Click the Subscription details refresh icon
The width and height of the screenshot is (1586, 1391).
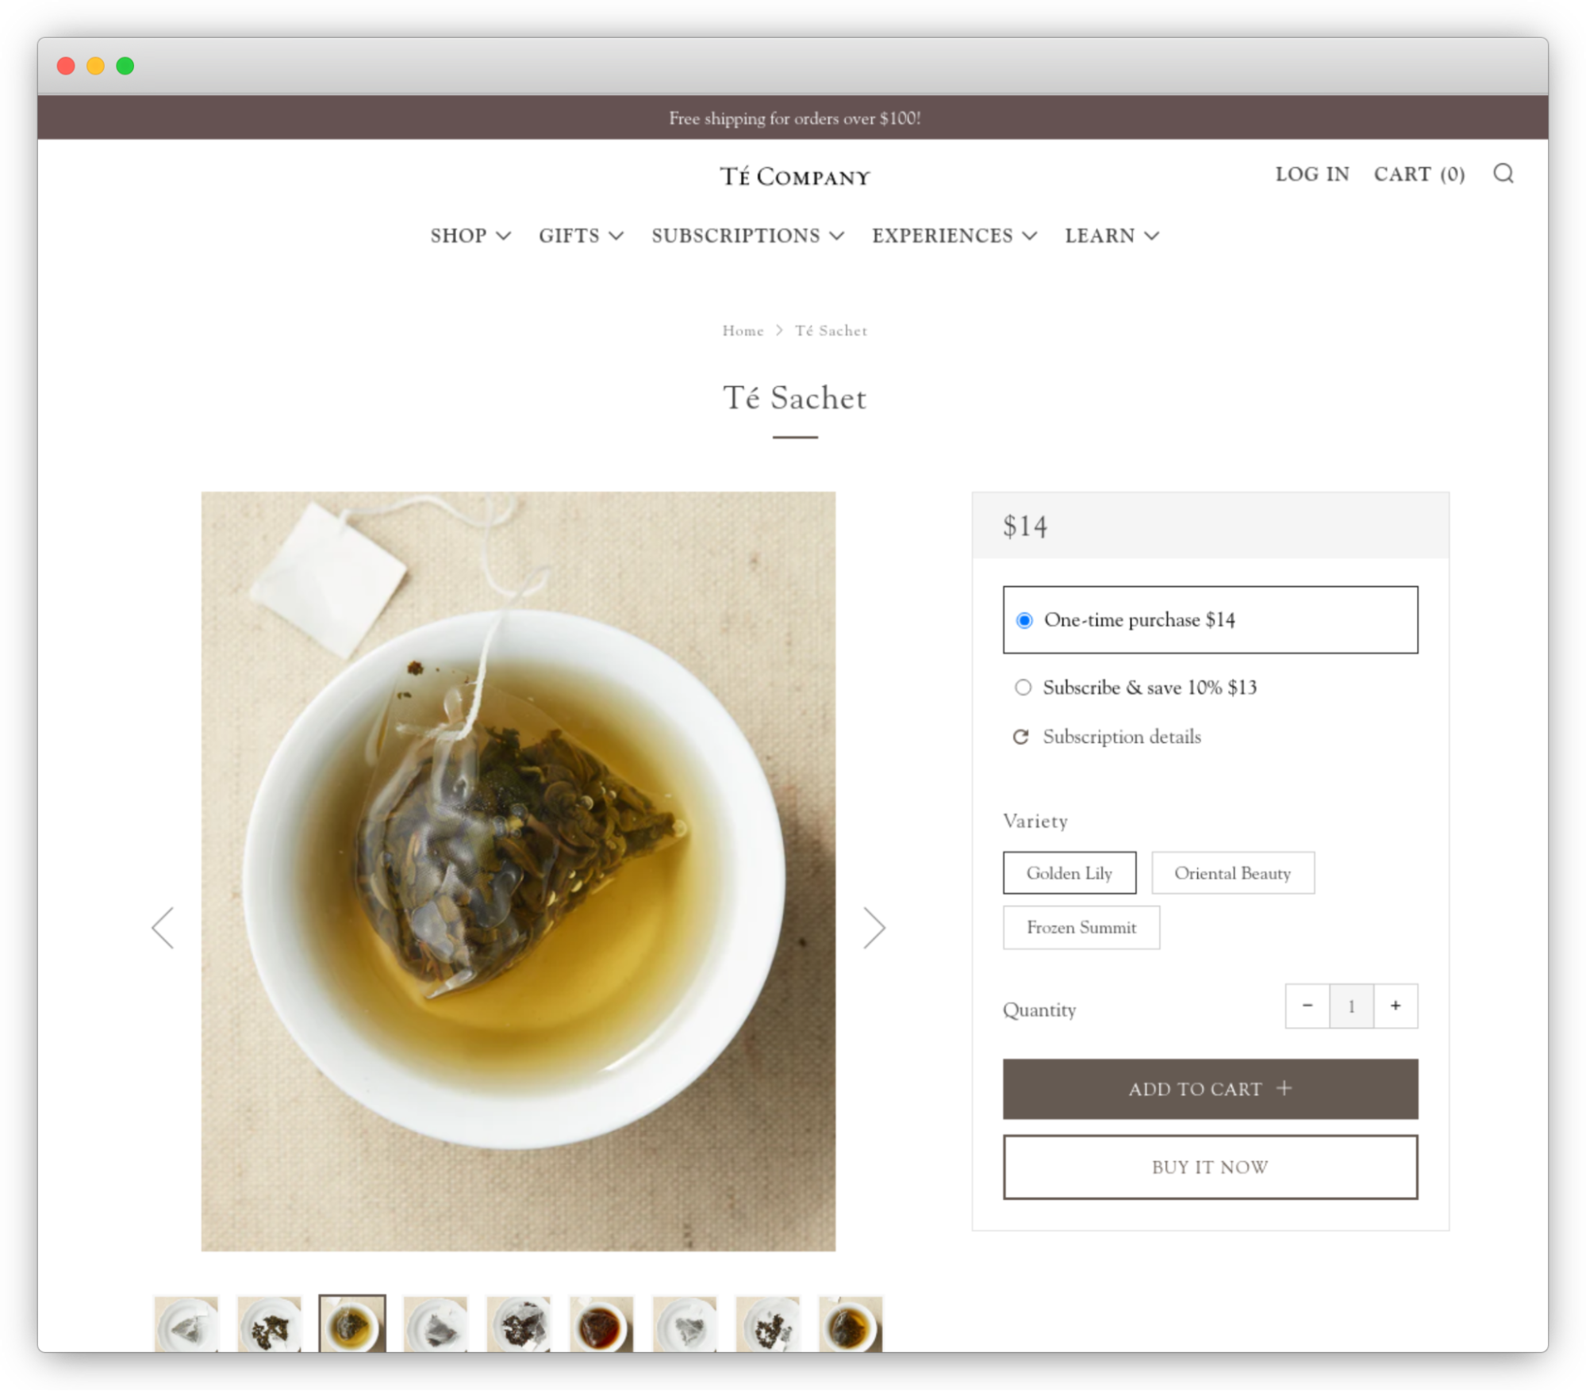pyautogui.click(x=1020, y=737)
